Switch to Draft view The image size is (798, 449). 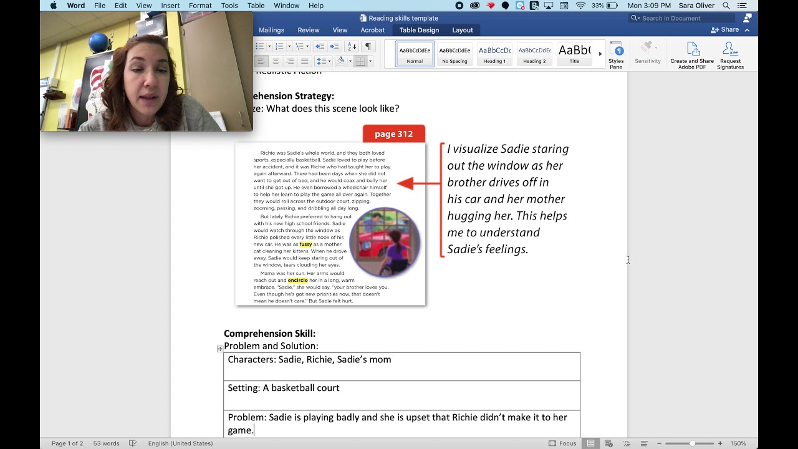[x=644, y=443]
